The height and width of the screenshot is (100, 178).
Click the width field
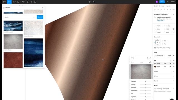159,29
